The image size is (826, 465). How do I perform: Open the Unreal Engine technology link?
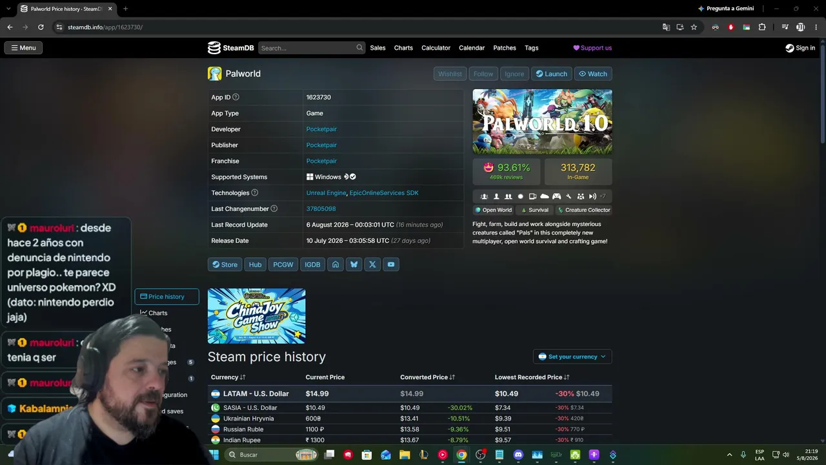coord(326,193)
